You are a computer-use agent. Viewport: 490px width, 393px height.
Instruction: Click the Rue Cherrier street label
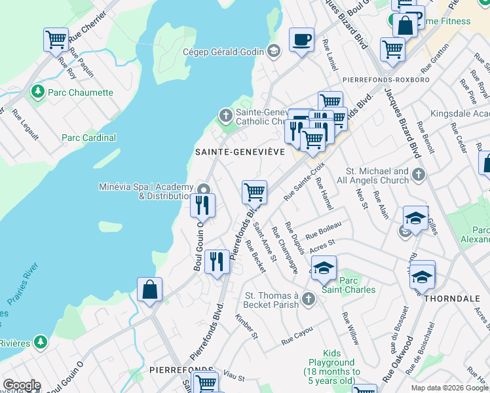click(x=88, y=27)
